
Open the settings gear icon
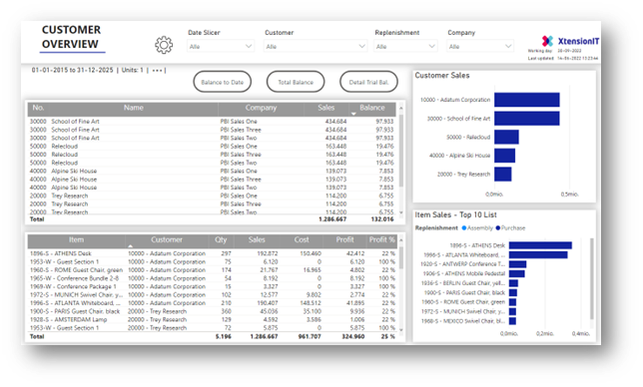164,45
